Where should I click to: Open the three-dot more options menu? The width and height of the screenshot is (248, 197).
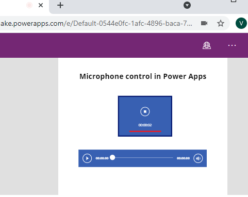pos(232,45)
